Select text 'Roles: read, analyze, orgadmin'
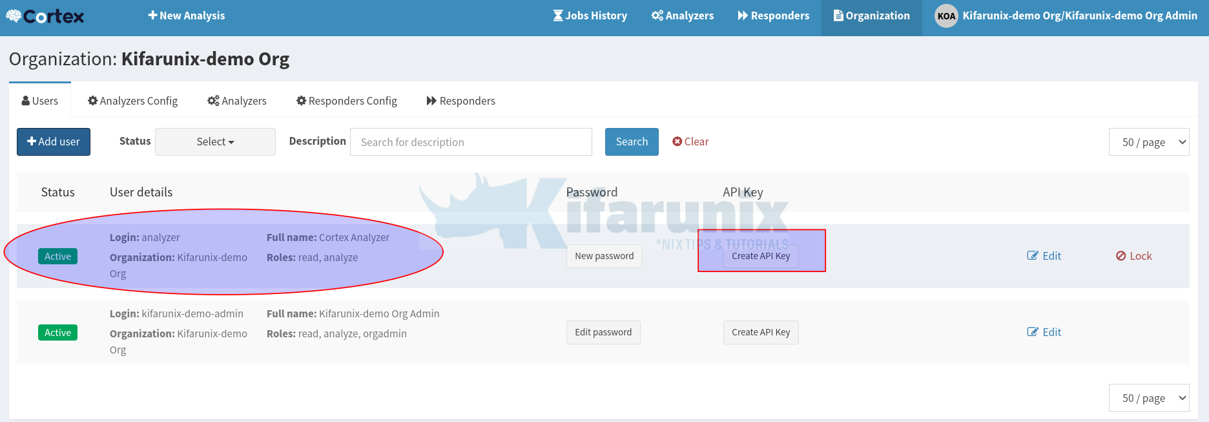The width and height of the screenshot is (1209, 422). pos(336,333)
